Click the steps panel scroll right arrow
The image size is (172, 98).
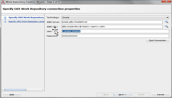43,90
